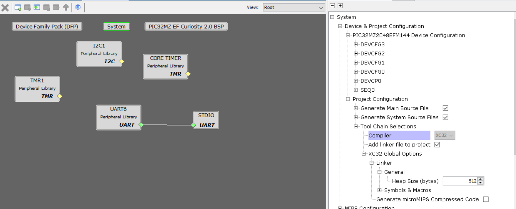Expand the DEVCFG2 node

click(356, 54)
